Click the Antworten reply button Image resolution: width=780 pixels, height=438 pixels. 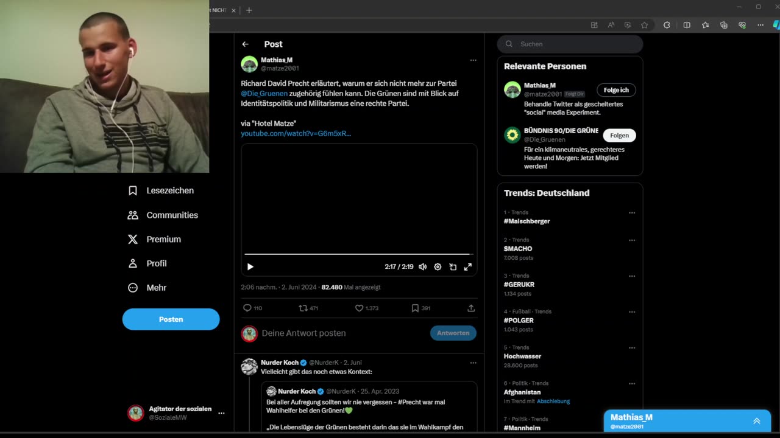point(453,333)
